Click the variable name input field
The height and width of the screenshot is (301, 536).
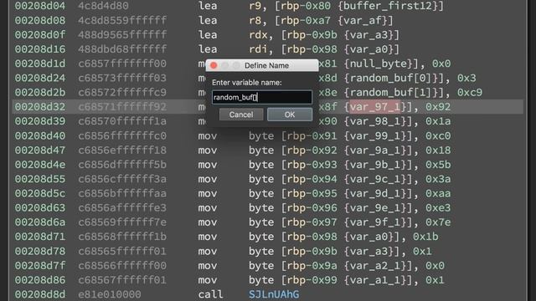coord(262,97)
